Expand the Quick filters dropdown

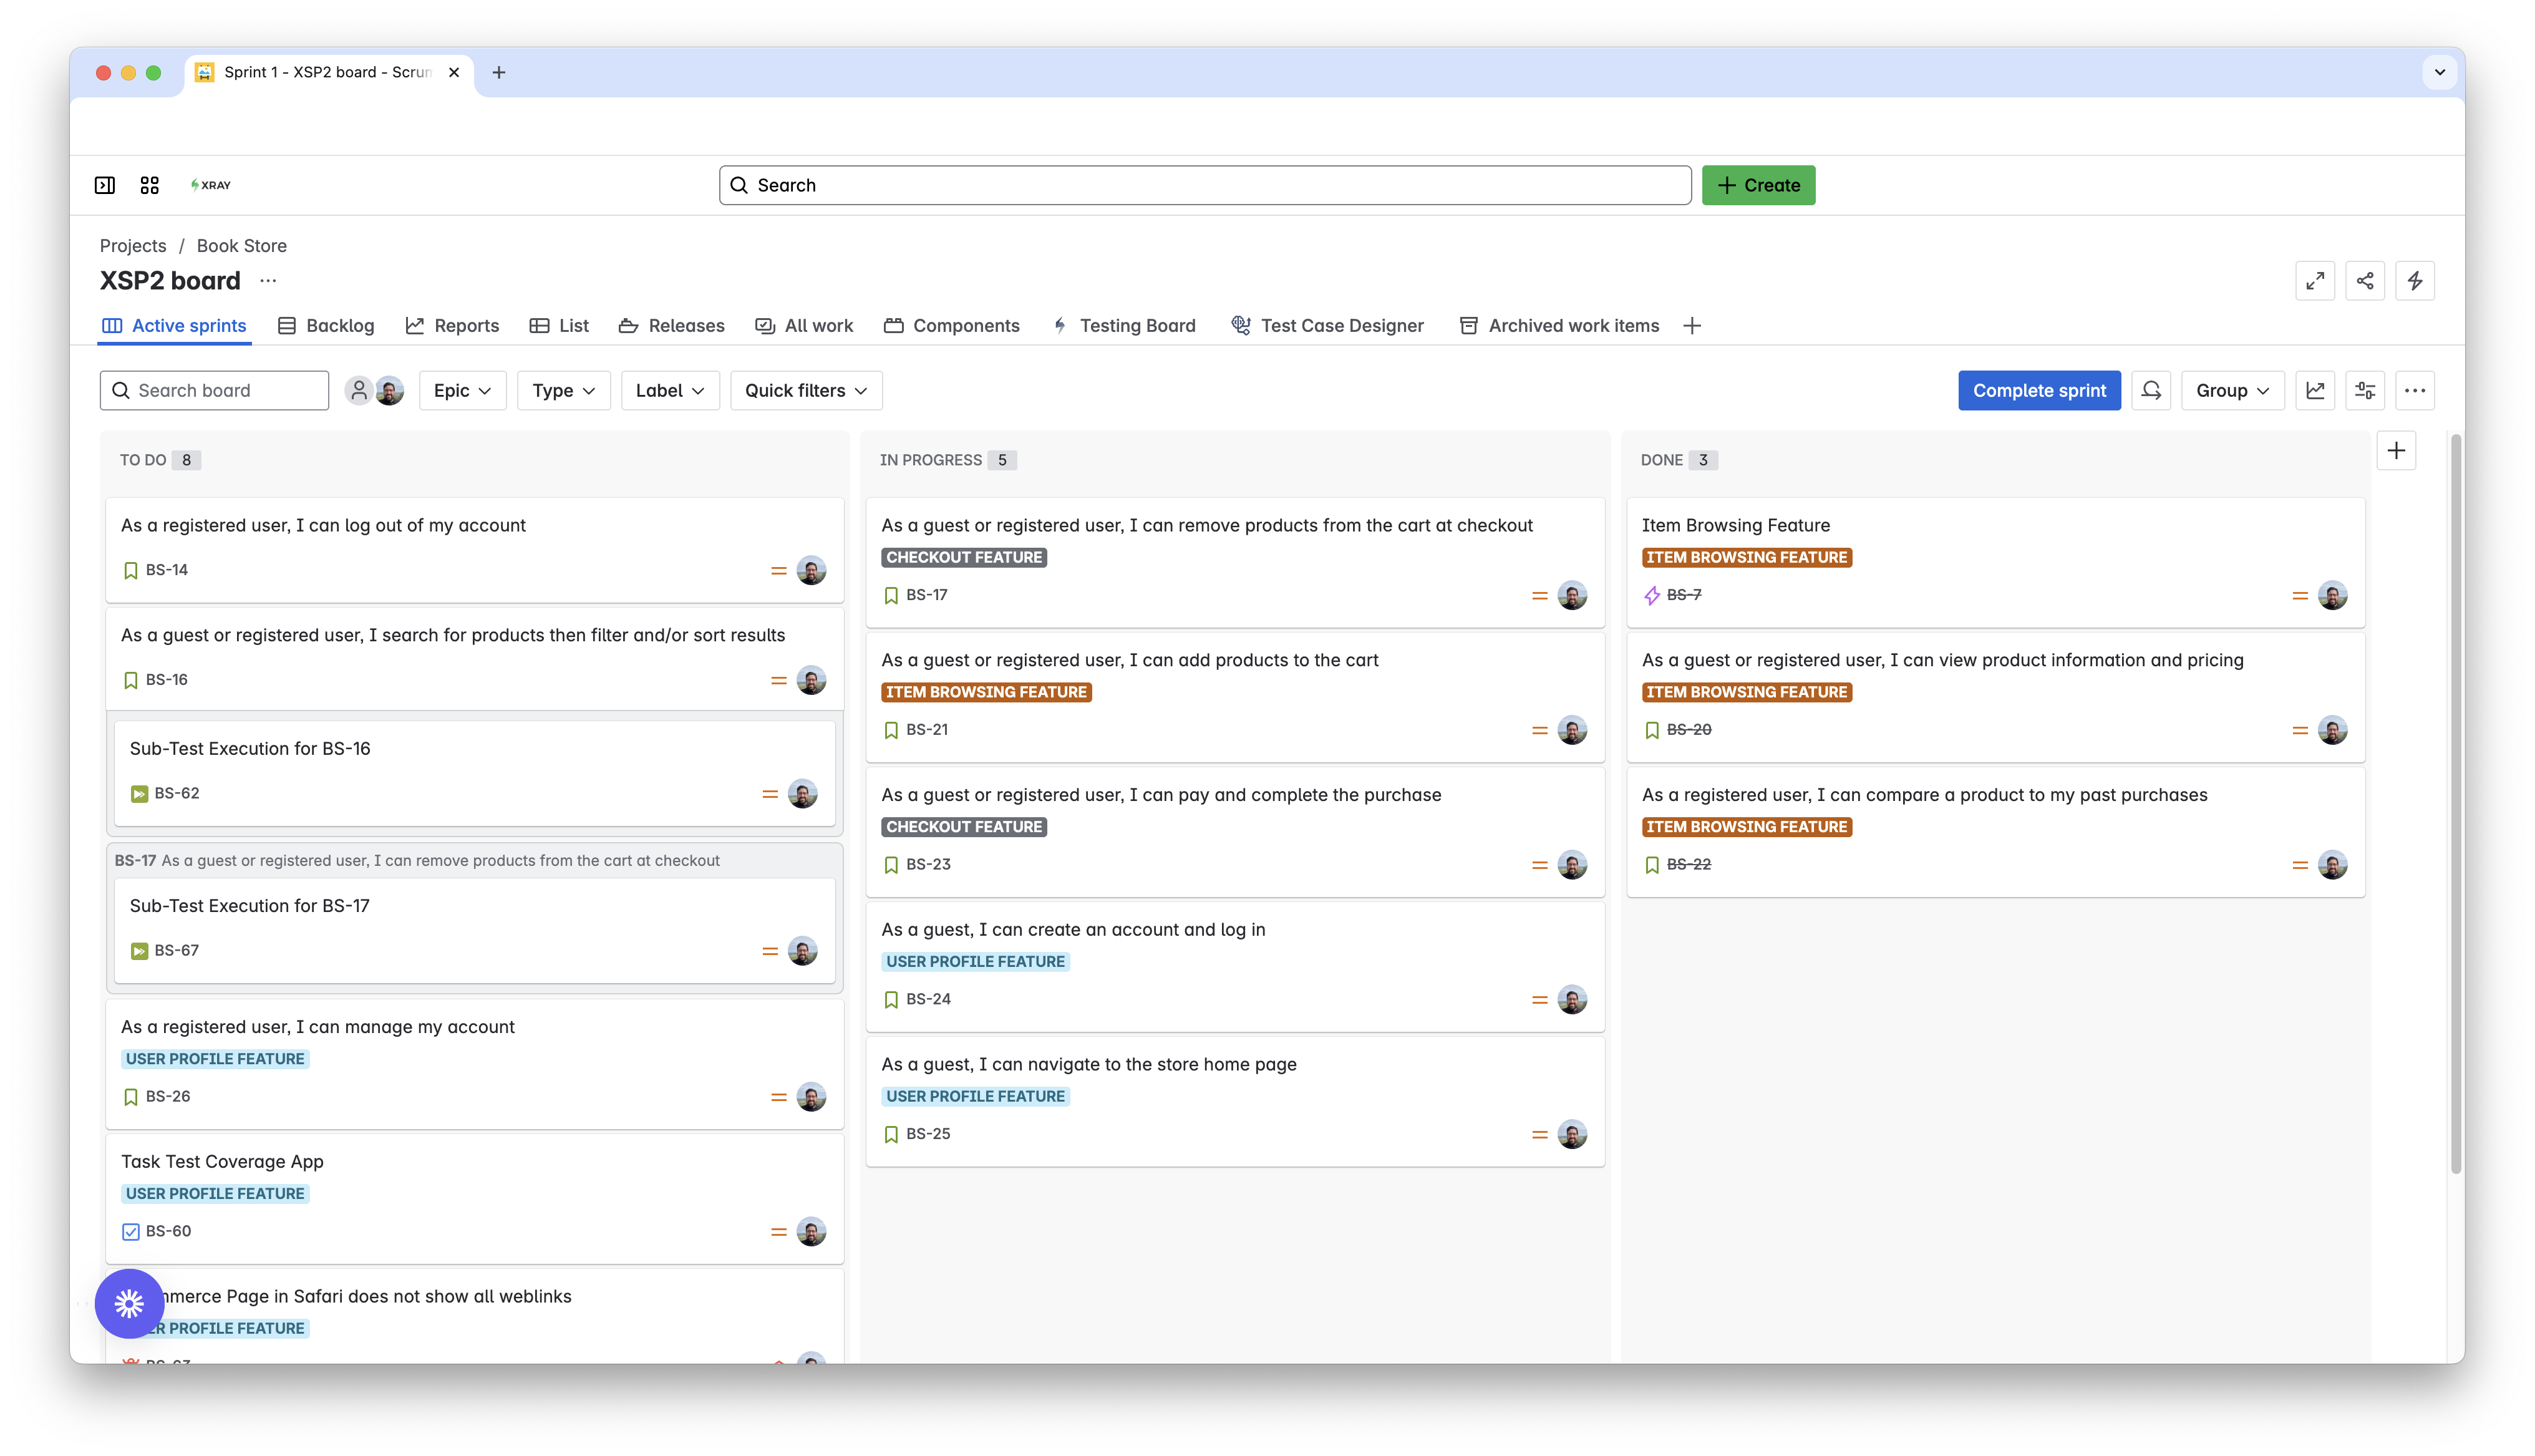pos(806,390)
